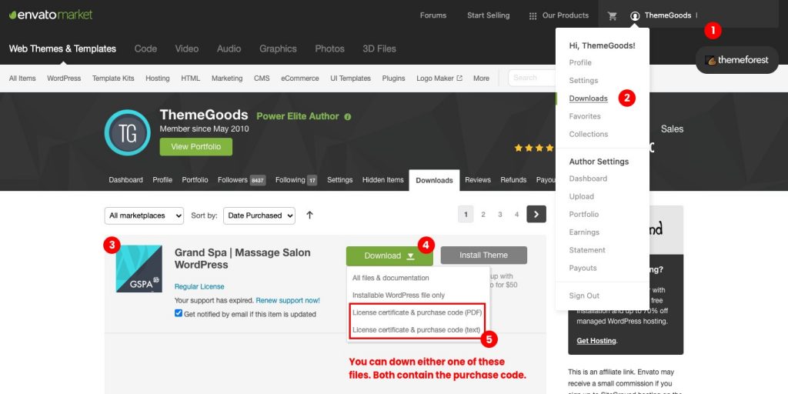Open the Forums link
Screen dimensions: 788x394
(x=433, y=15)
